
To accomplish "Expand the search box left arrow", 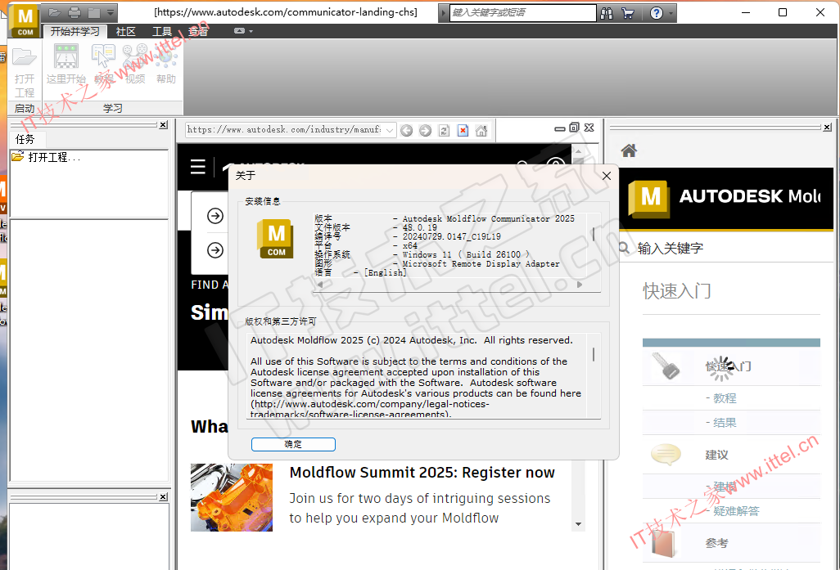I will (444, 13).
